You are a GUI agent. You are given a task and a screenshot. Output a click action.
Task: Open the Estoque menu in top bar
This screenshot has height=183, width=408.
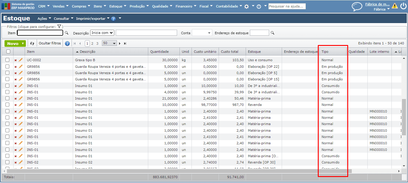point(116,6)
